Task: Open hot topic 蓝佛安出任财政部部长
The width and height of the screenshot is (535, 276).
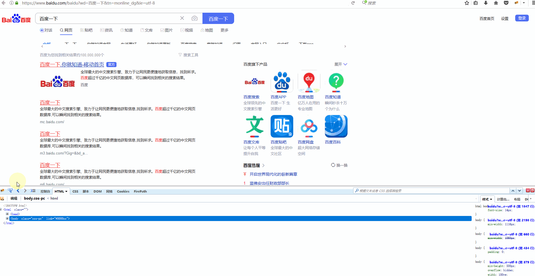Action: point(269,183)
